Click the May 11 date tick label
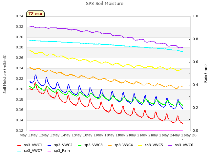Image resolution: width=210 pixels, height=157 pixels. click(x=26, y=135)
